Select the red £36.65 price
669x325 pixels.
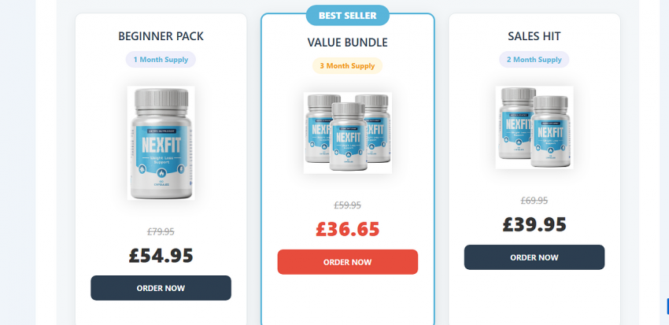tap(348, 230)
